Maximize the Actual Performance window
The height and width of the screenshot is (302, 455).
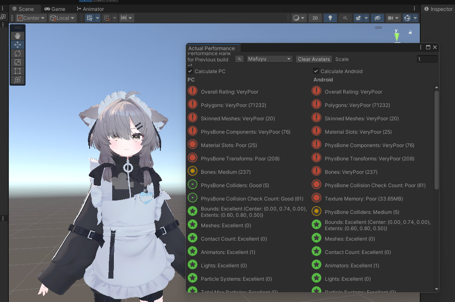[428, 47]
